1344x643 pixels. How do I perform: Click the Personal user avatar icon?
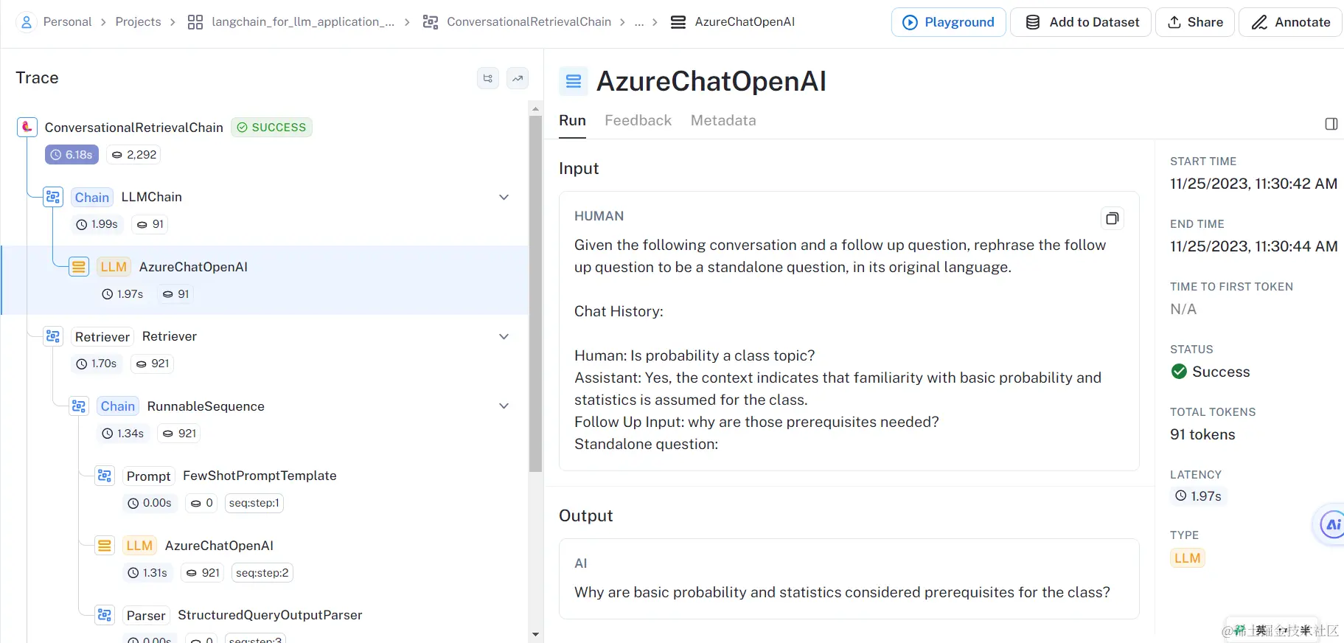27,22
